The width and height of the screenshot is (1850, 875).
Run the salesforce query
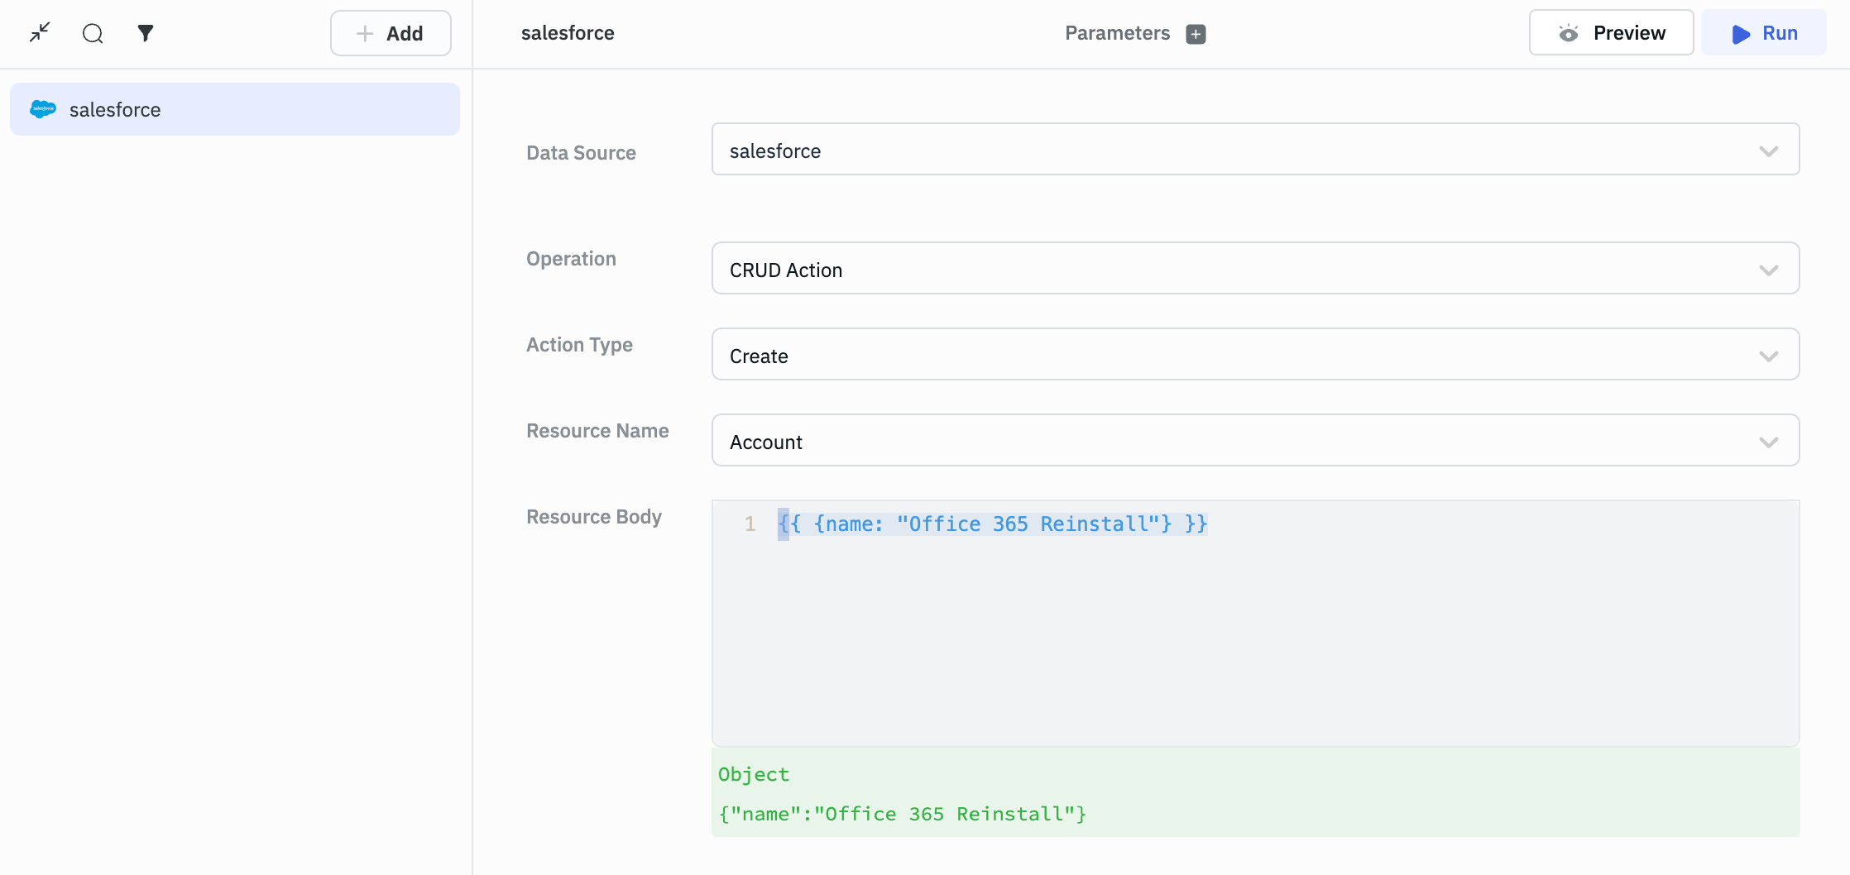tap(1764, 33)
